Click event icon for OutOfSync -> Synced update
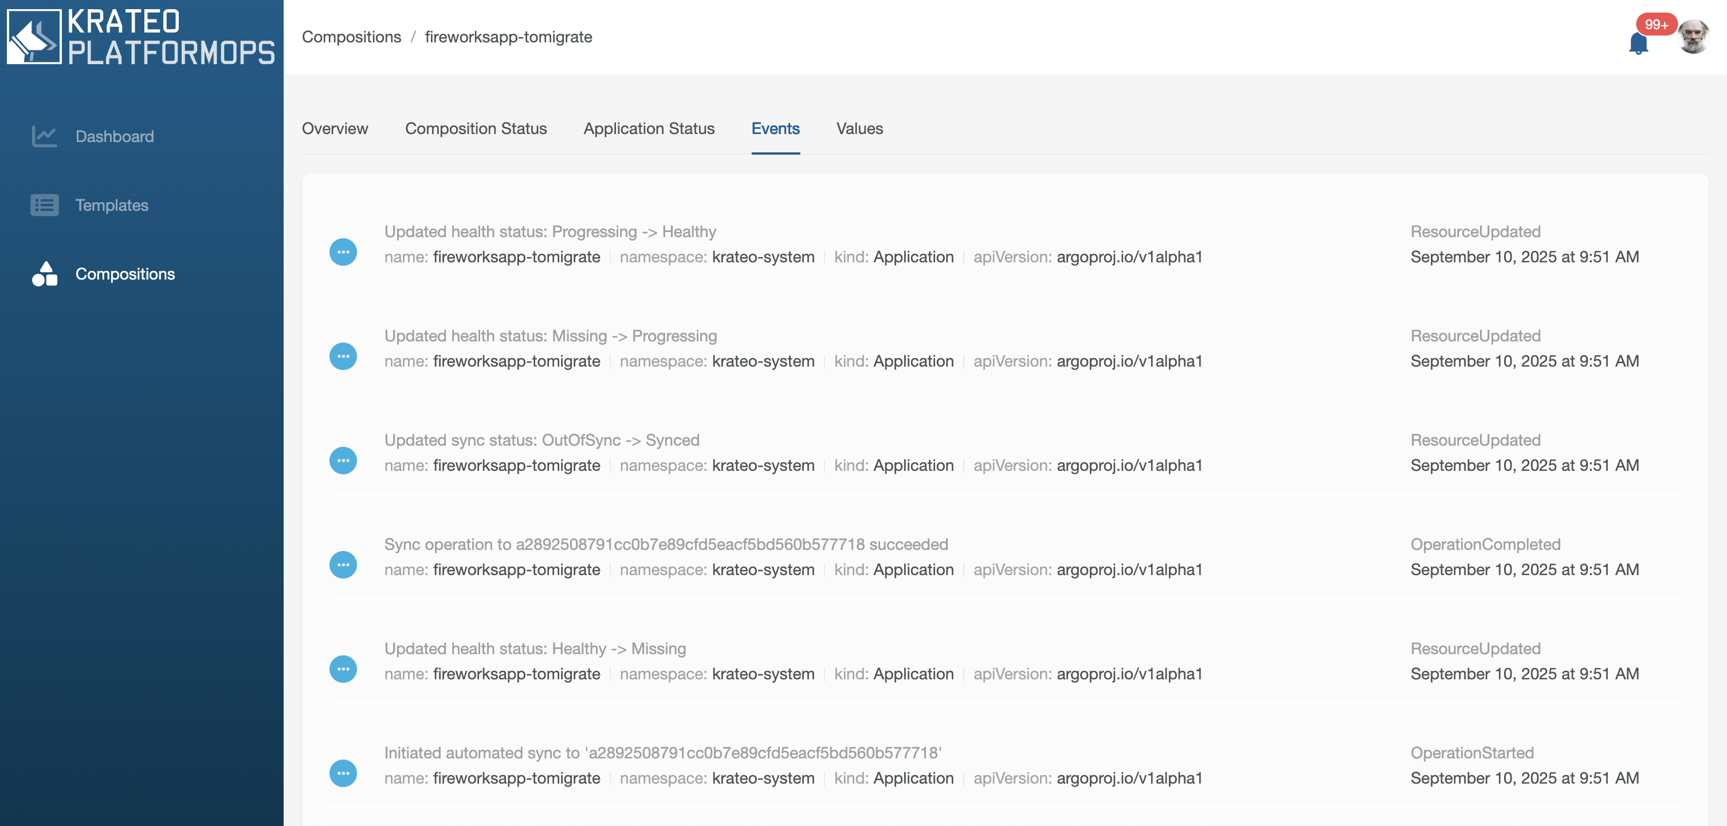Viewport: 1727px width, 826px height. point(343,461)
